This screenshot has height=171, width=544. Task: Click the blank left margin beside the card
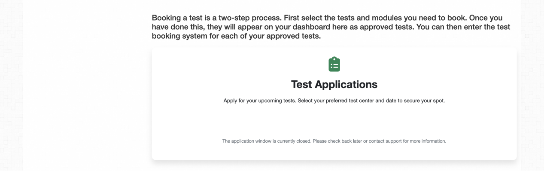(86, 103)
